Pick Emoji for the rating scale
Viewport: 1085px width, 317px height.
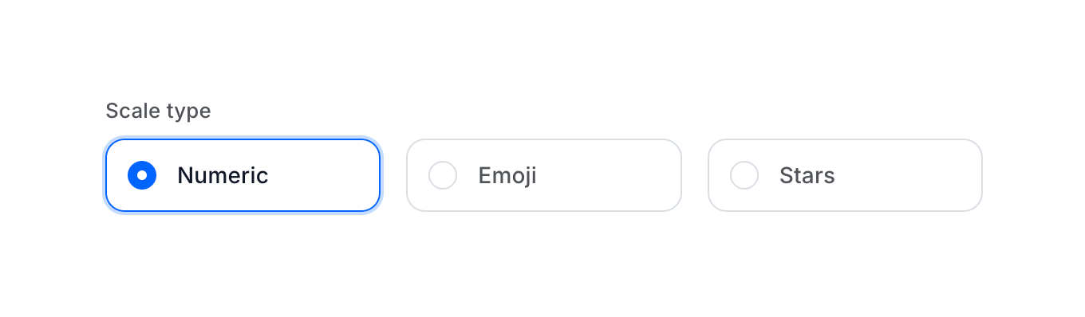pyautogui.click(x=544, y=175)
